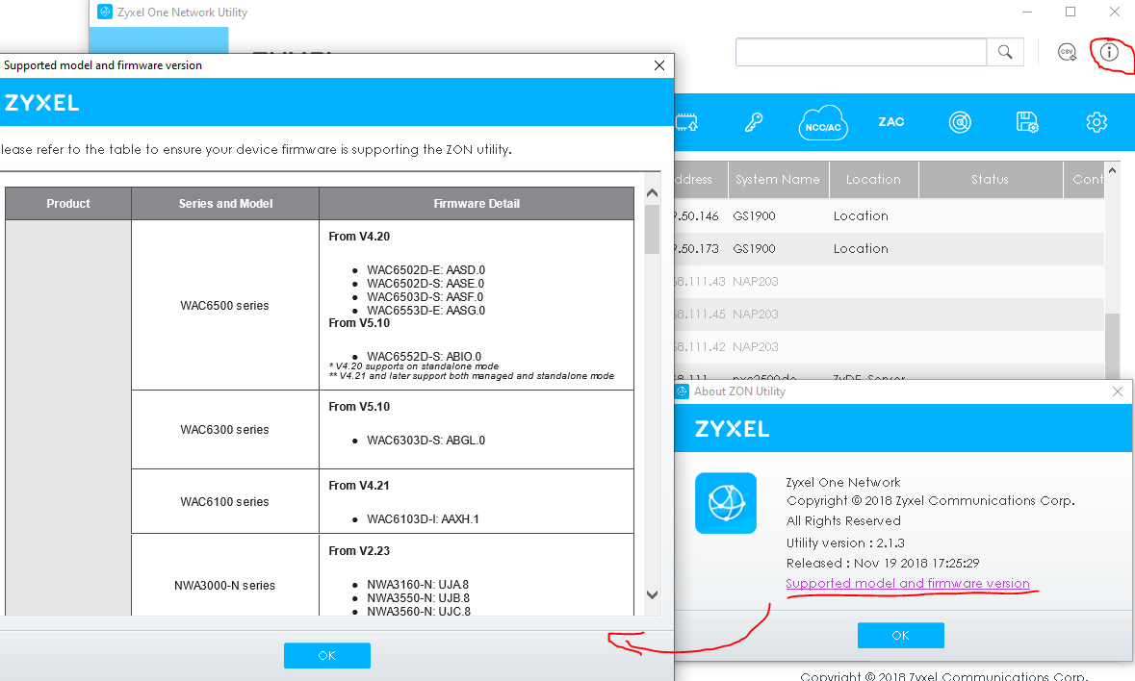Click the search magnifier button
This screenshot has width=1135, height=681.
[1005, 52]
